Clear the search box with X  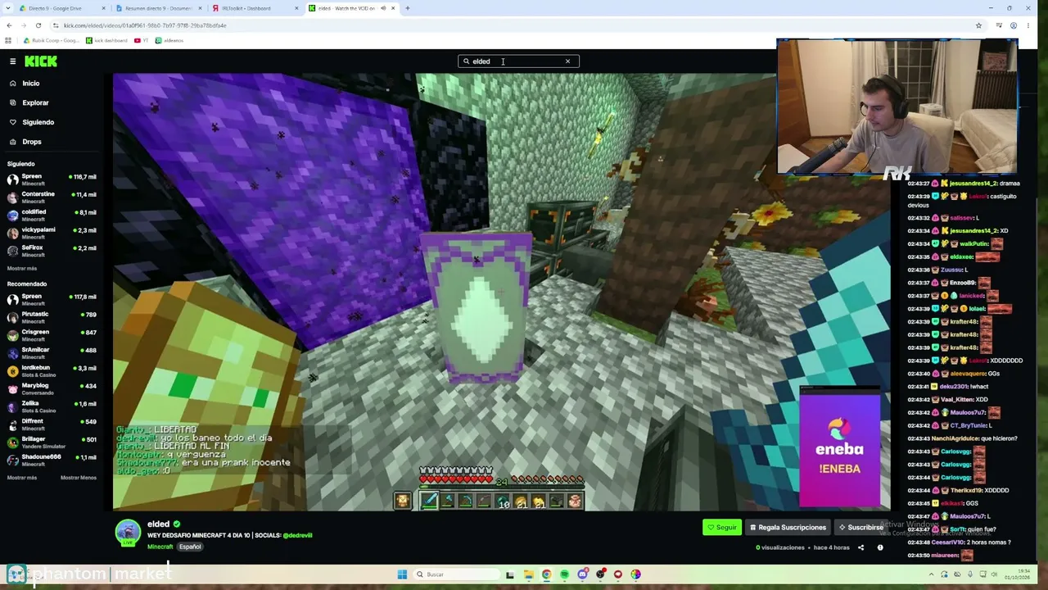click(567, 61)
